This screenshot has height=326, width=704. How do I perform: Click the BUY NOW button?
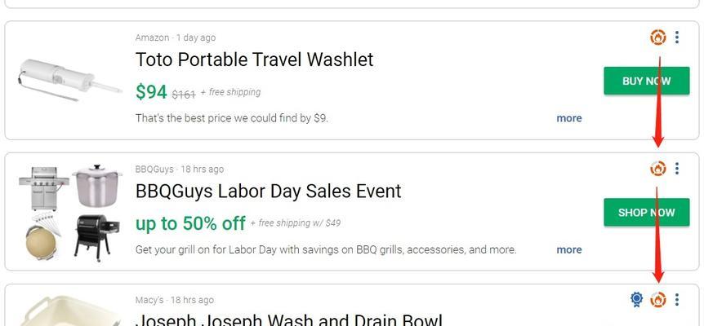pyautogui.click(x=646, y=81)
